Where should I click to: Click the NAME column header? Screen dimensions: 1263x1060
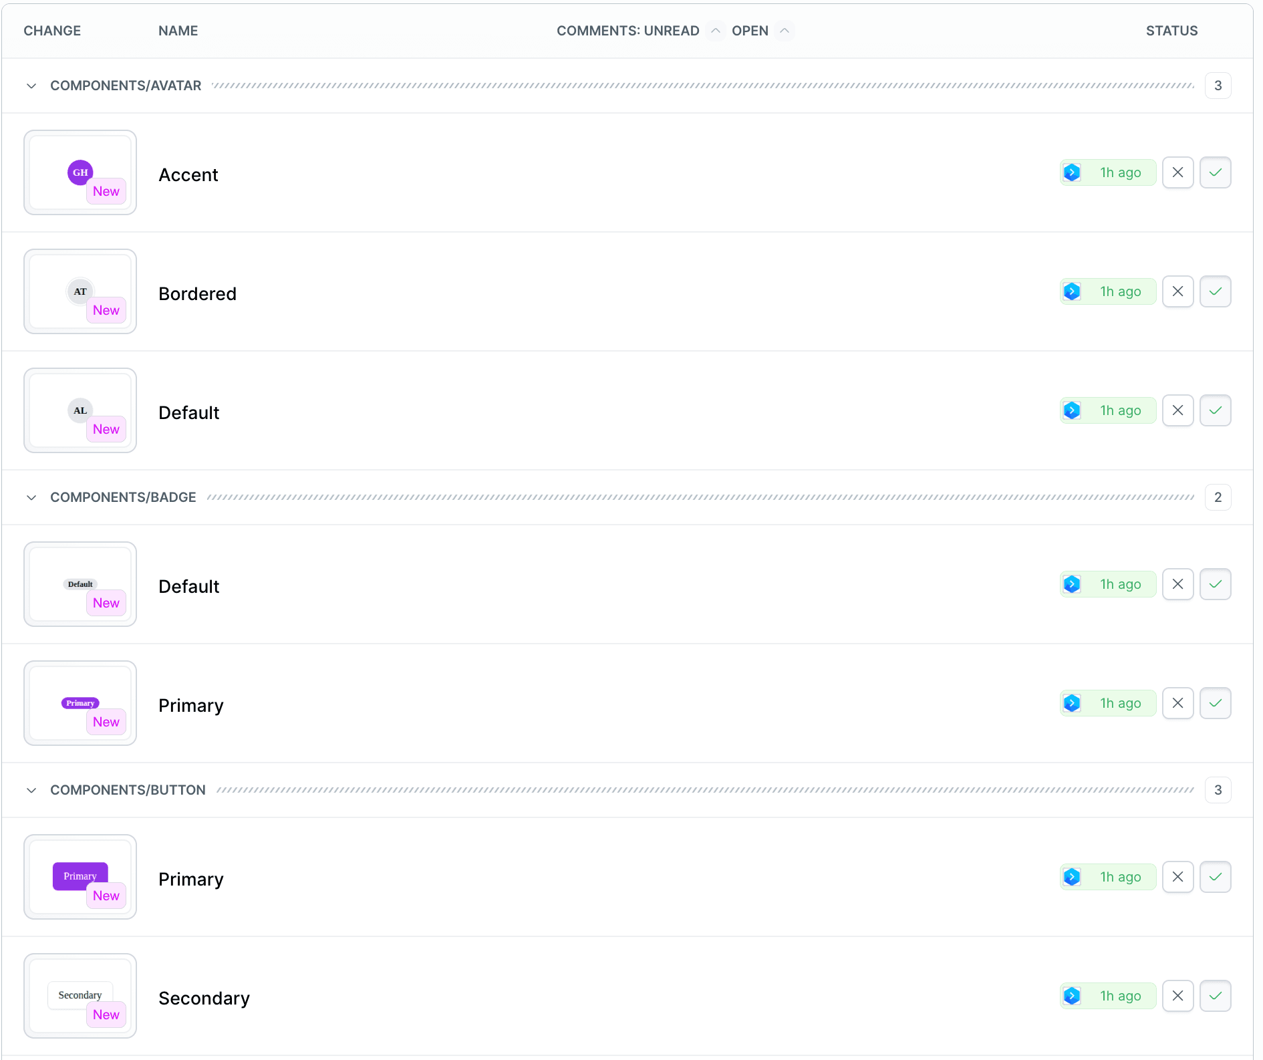point(178,31)
